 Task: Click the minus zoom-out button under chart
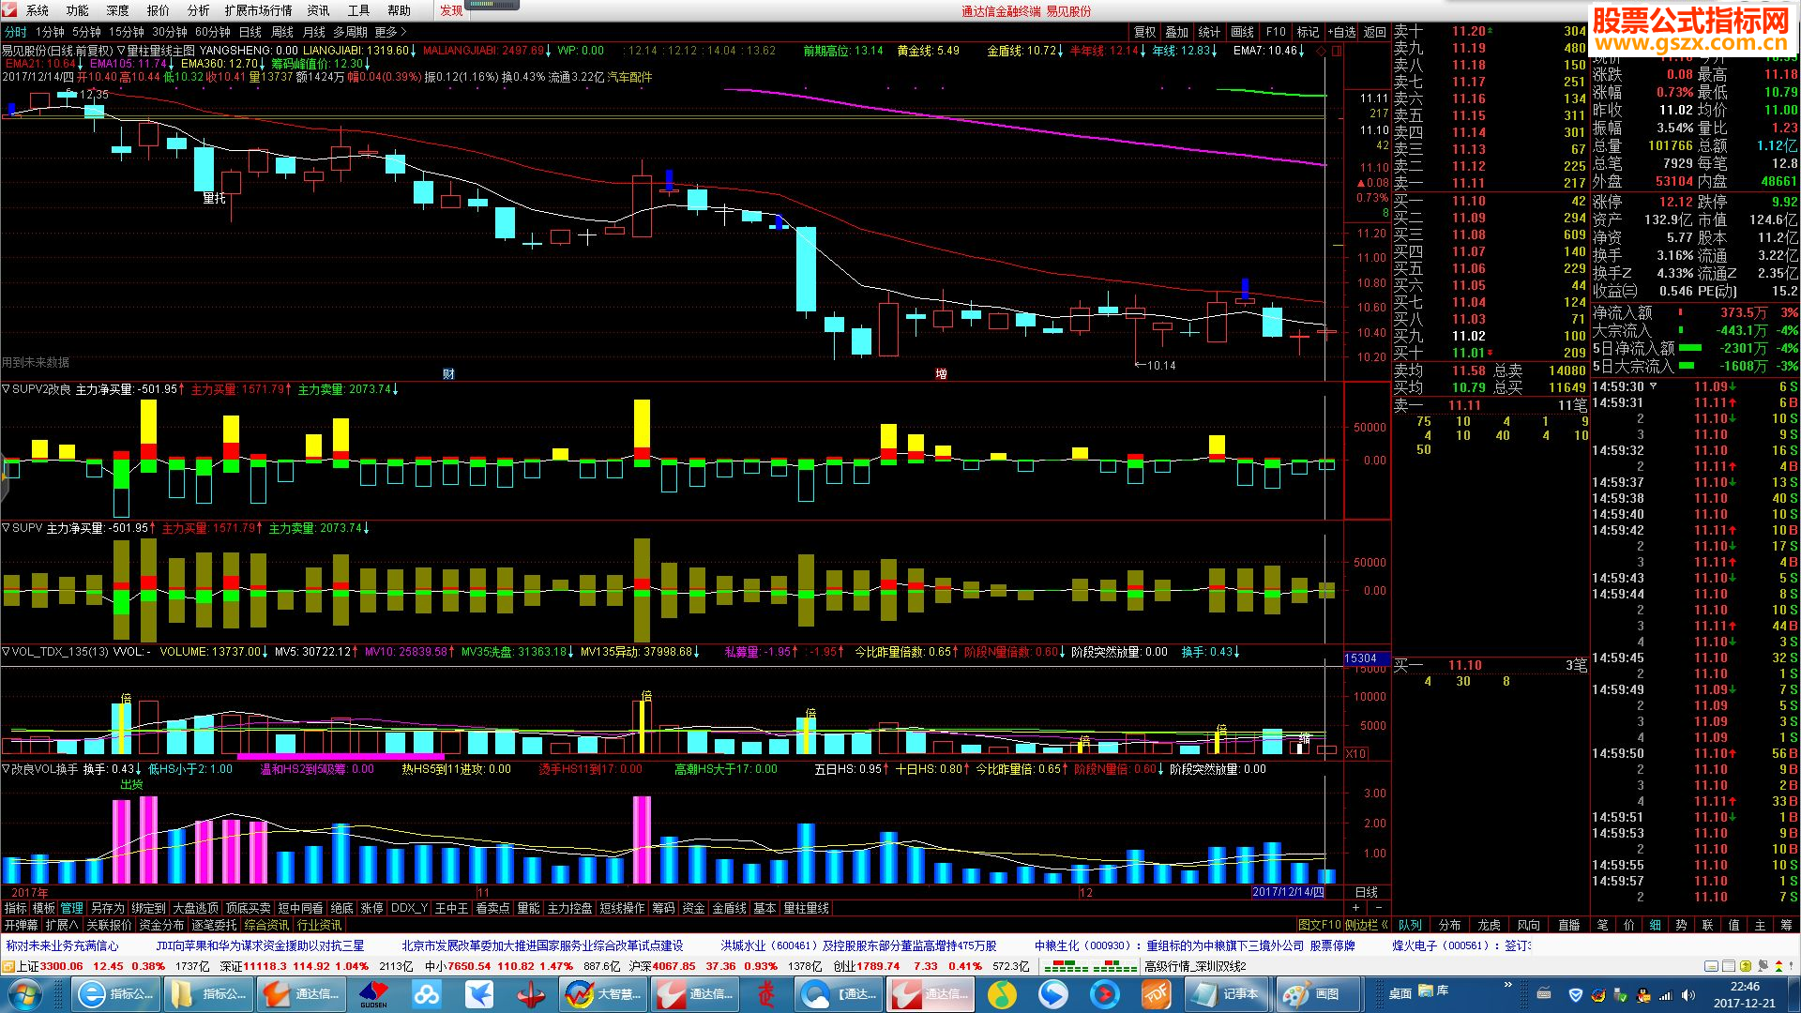1378,908
